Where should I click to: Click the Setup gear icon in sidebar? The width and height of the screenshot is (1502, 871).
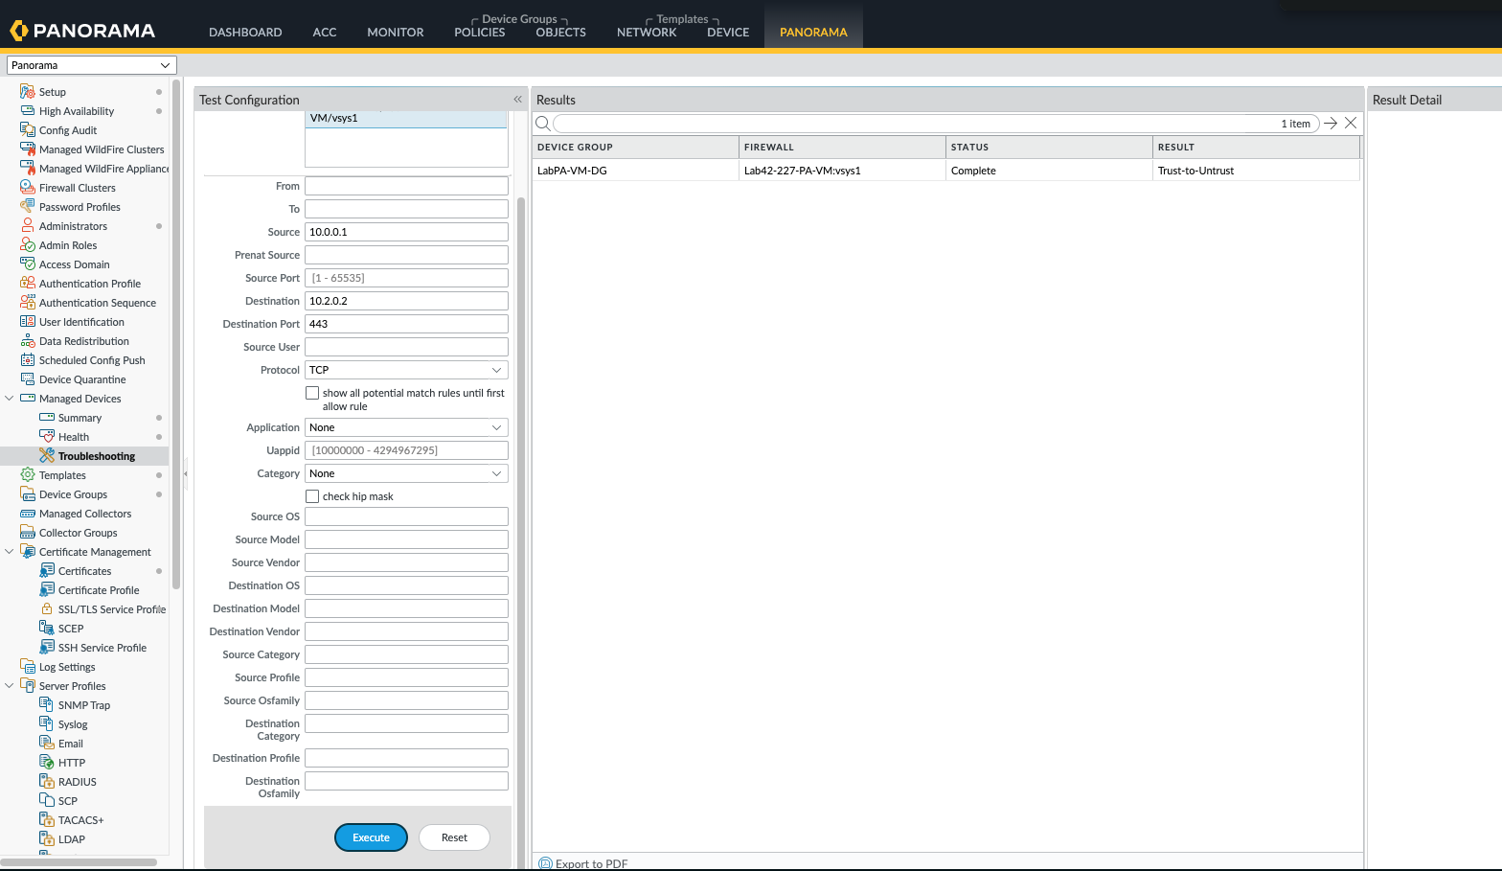(28, 92)
